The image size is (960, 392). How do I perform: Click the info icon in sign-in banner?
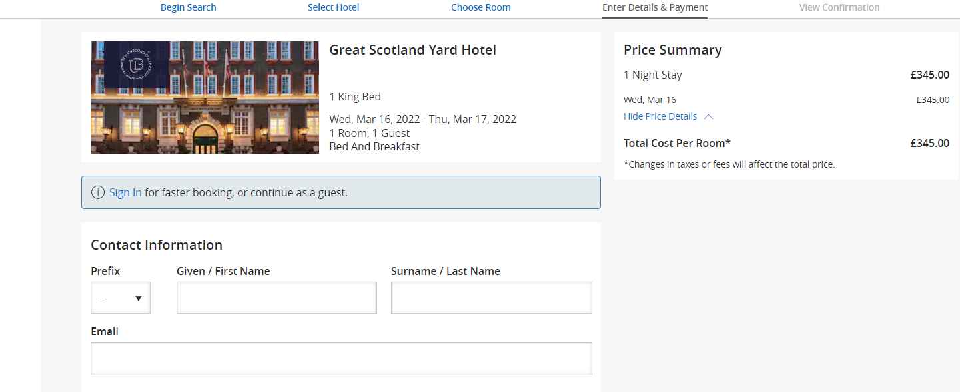[98, 193]
